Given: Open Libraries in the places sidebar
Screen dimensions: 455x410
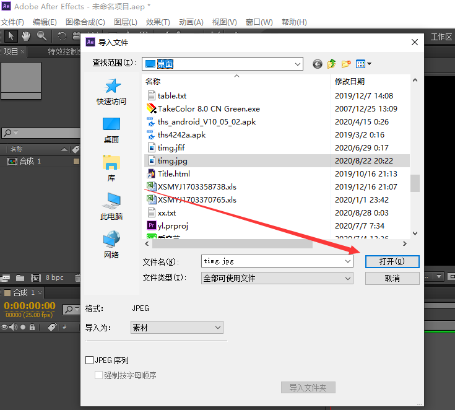Looking at the screenshot, I should coord(111,168).
